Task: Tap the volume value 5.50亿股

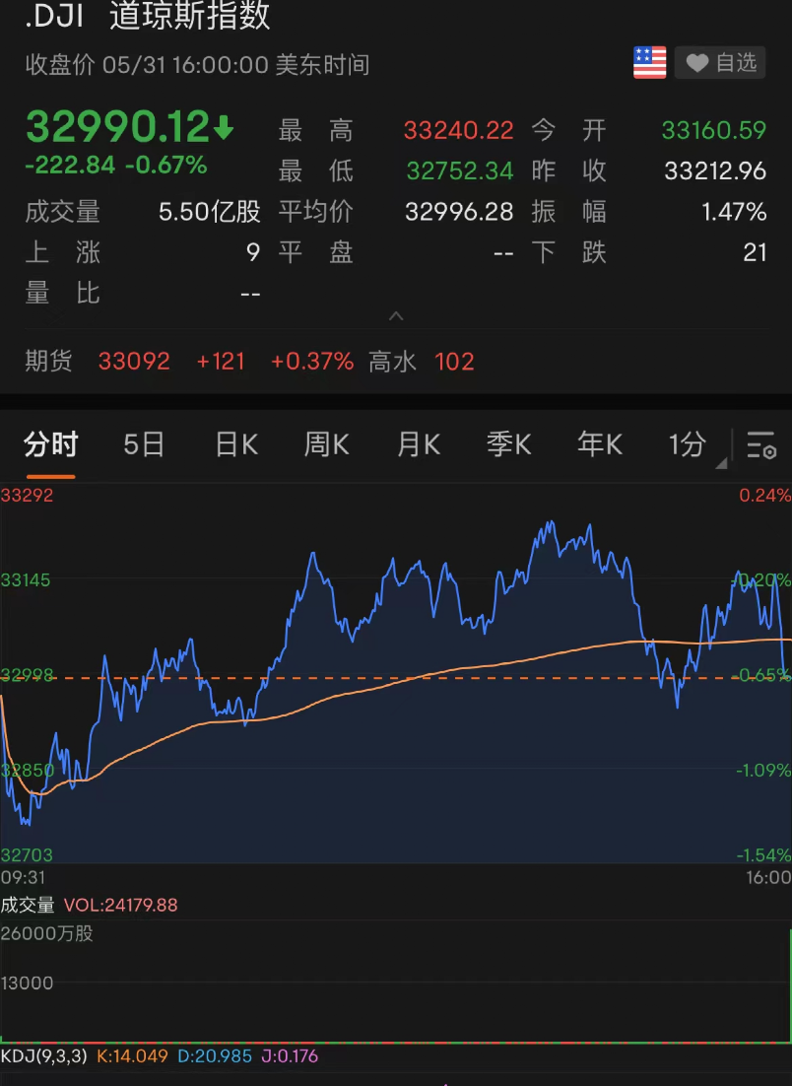Action: [209, 212]
